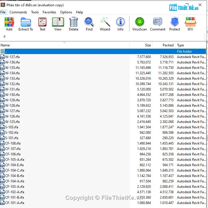Open the File menu
The width and height of the screenshot is (208, 208).
[3, 12]
